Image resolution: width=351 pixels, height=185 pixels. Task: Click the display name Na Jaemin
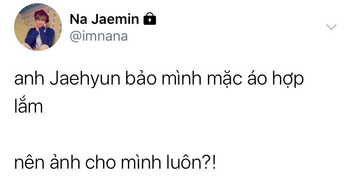pyautogui.click(x=104, y=19)
